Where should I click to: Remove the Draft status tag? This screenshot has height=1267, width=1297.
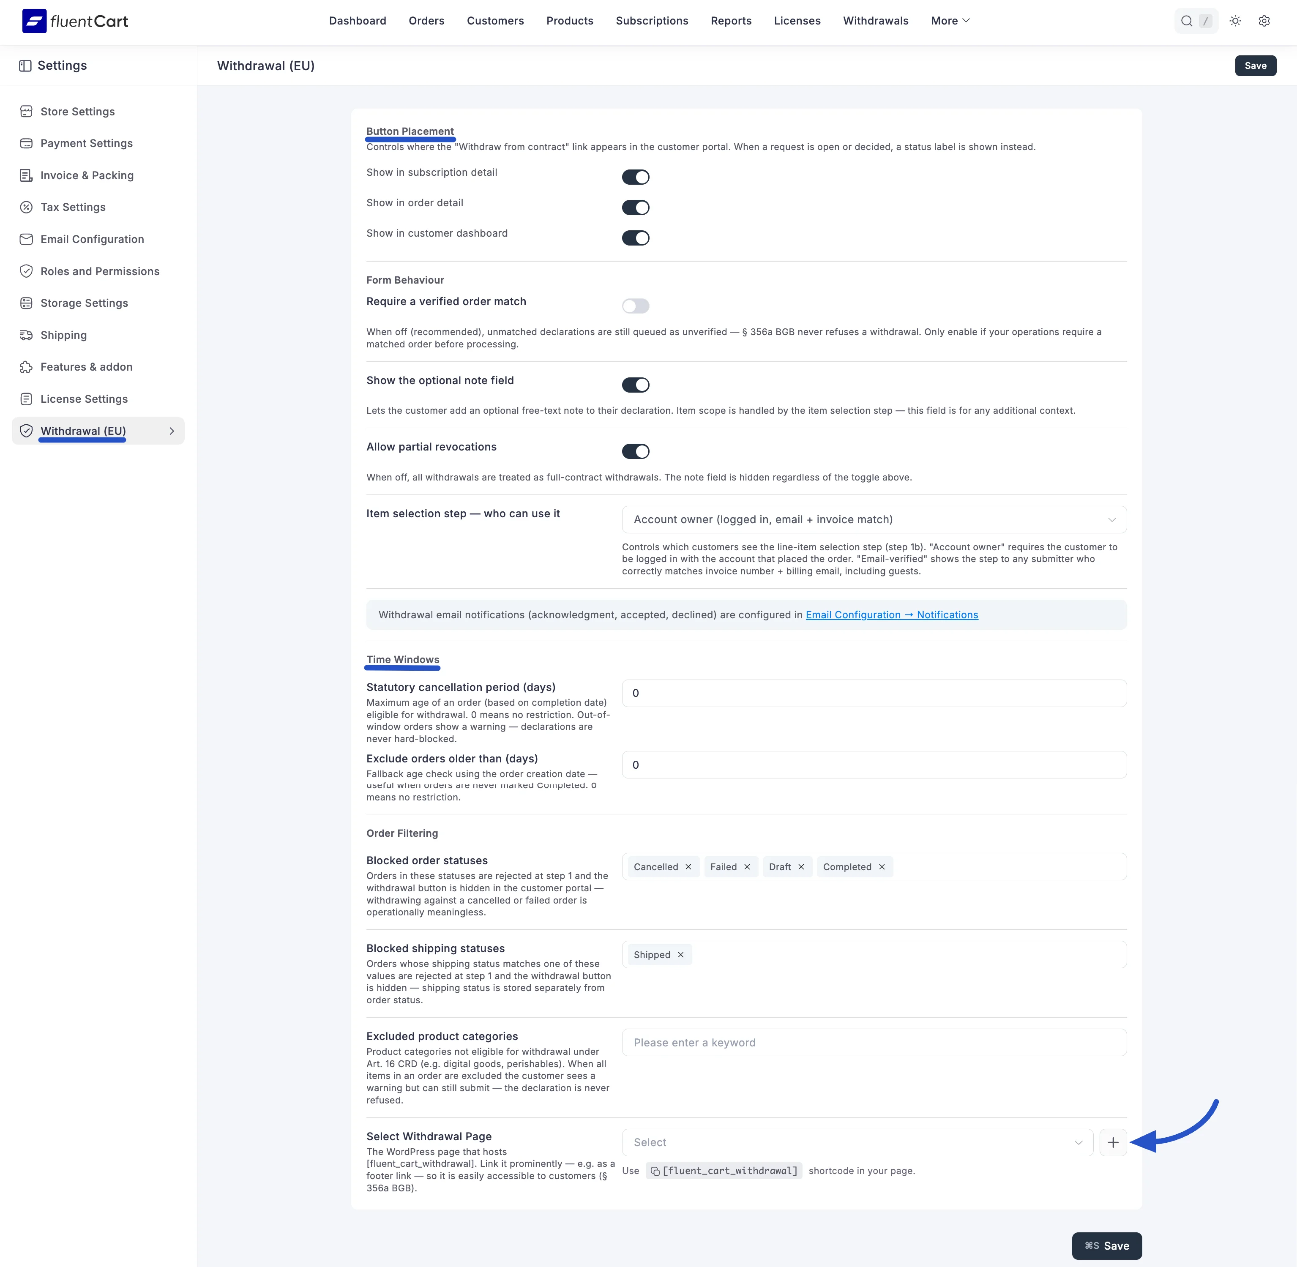(x=801, y=866)
